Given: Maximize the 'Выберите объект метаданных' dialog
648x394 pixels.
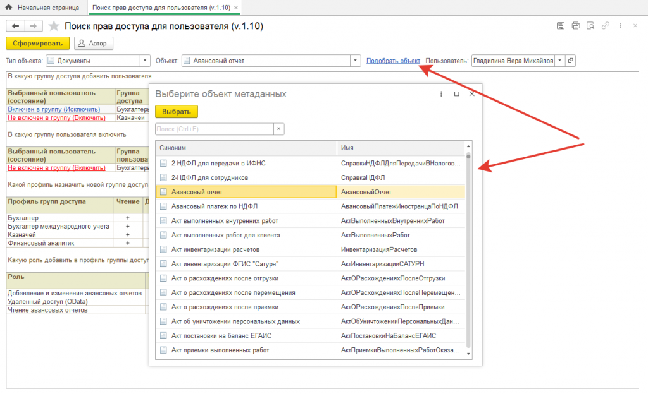Looking at the screenshot, I should 457,94.
